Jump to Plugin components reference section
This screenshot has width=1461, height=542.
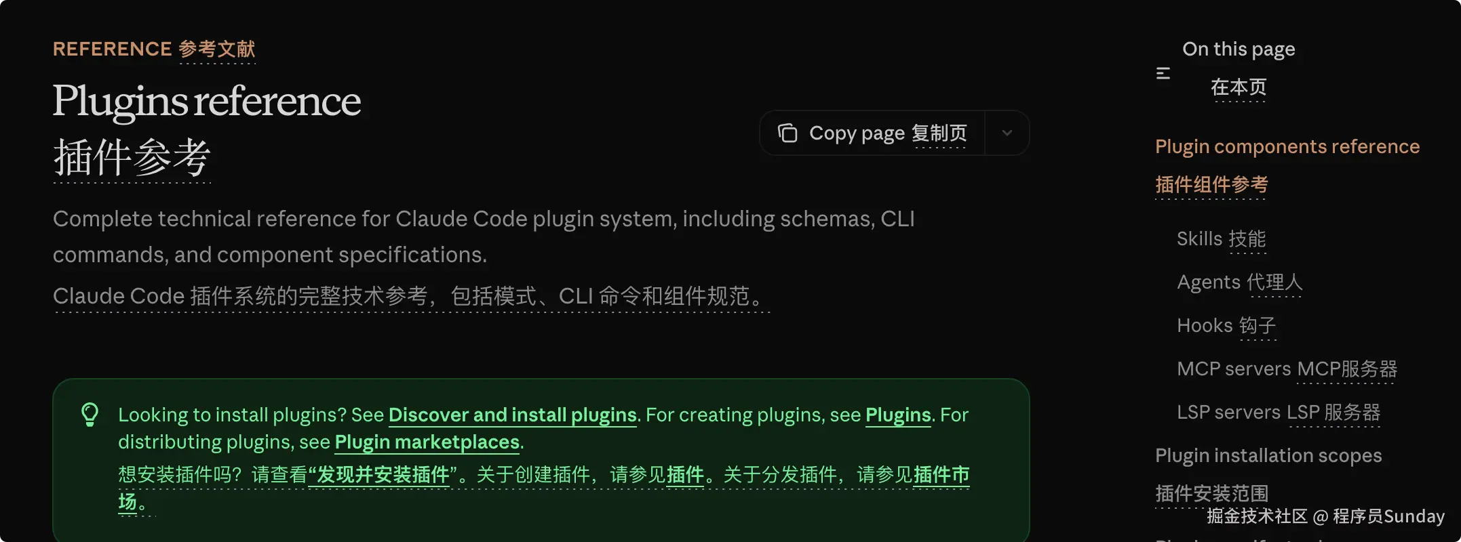[x=1287, y=165]
